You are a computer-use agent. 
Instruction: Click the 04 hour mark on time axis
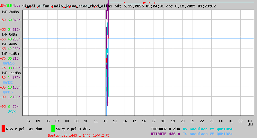click(28, 121)
